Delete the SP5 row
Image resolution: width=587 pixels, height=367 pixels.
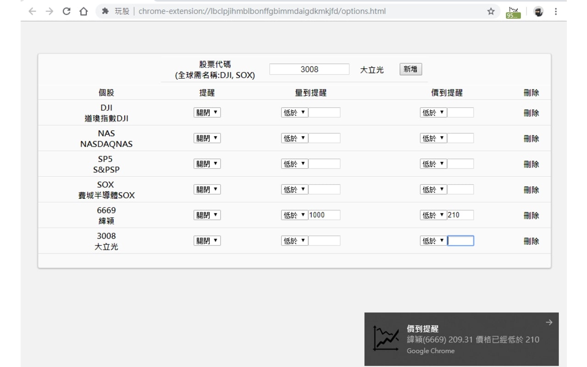[531, 165]
